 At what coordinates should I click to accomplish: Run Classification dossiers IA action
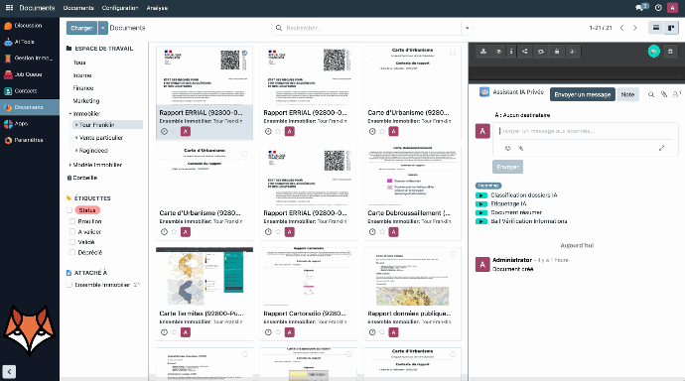(480, 195)
